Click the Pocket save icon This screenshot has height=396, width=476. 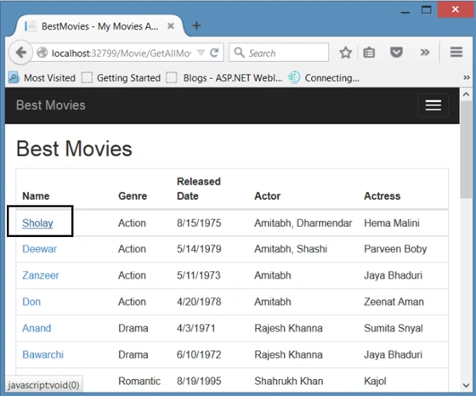(396, 53)
